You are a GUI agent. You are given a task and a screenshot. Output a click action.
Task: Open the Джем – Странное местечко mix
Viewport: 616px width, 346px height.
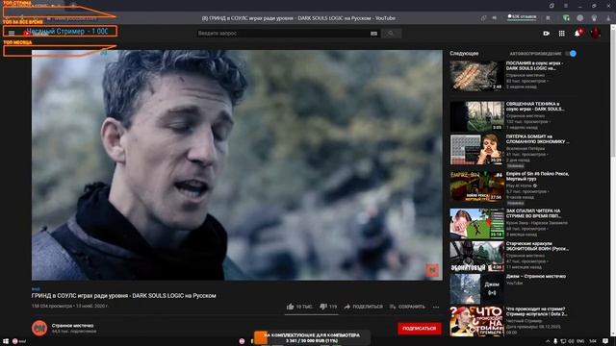(477, 289)
